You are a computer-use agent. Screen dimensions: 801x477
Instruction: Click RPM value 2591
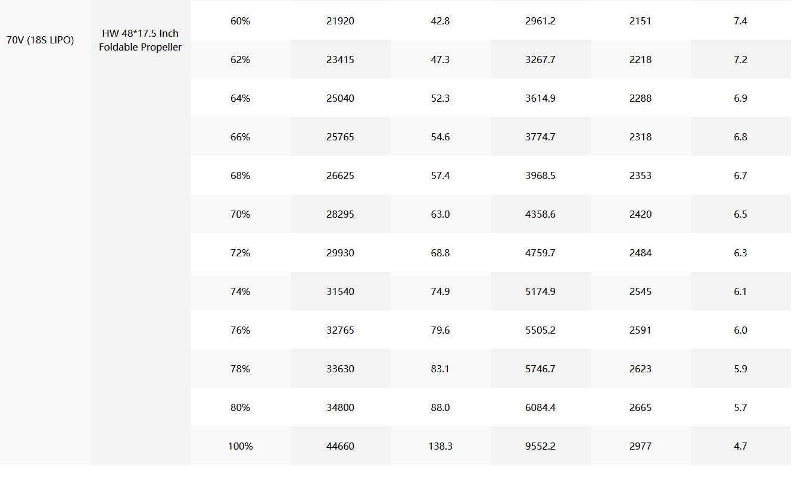(640, 330)
